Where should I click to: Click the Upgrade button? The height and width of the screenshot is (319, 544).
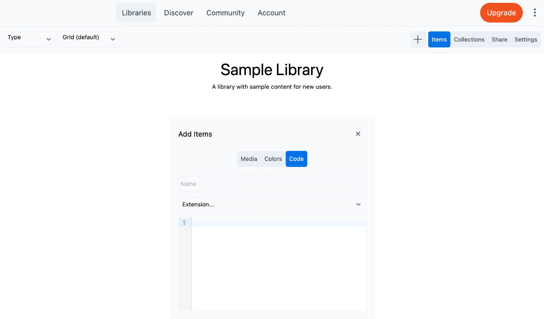[501, 13]
